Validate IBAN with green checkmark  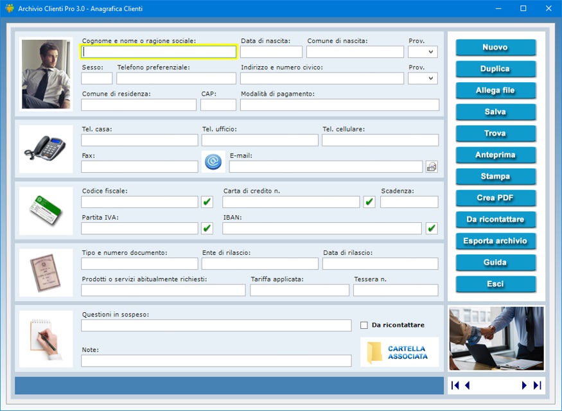tap(432, 228)
